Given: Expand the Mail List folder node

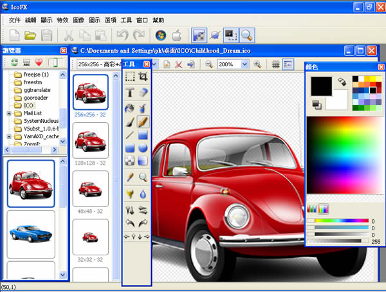Looking at the screenshot, I should click(x=10, y=113).
